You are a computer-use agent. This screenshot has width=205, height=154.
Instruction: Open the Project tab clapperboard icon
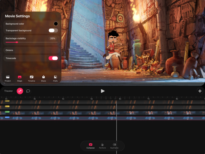pos(8,77)
